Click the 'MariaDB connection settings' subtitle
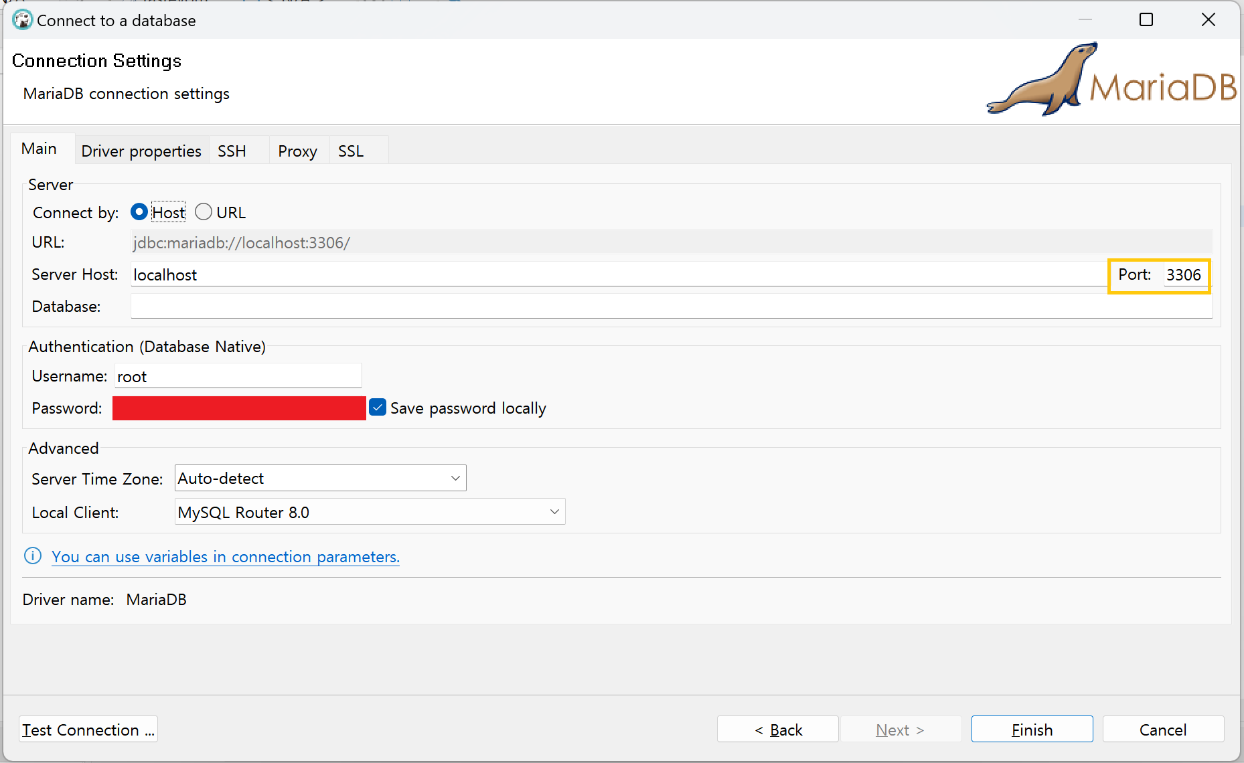The image size is (1244, 763). [x=127, y=94]
